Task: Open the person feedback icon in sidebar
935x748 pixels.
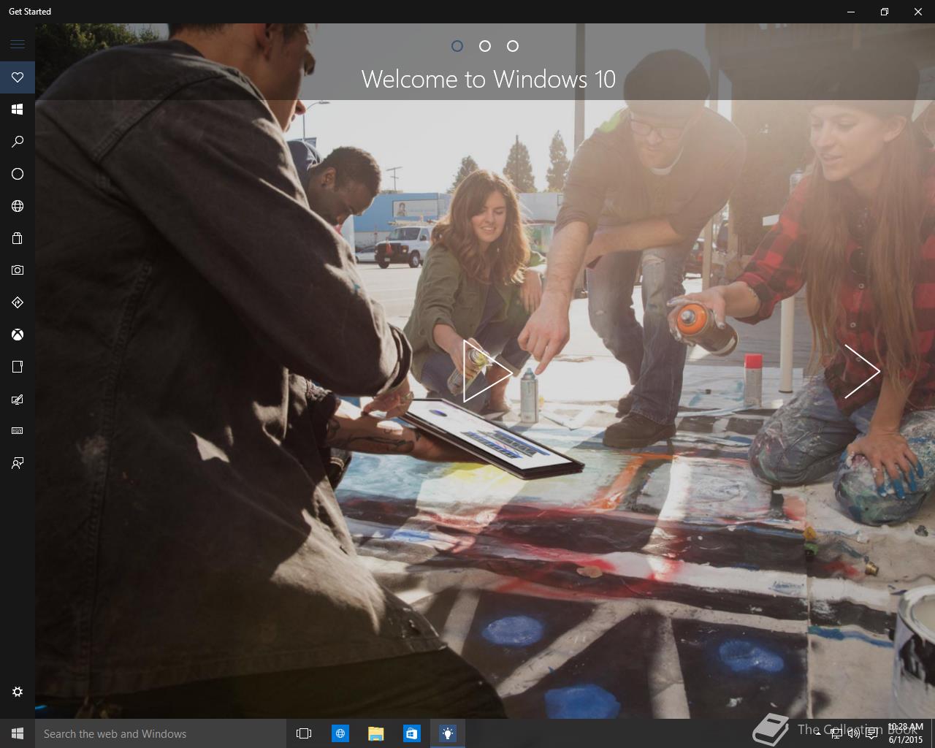Action: [x=18, y=463]
